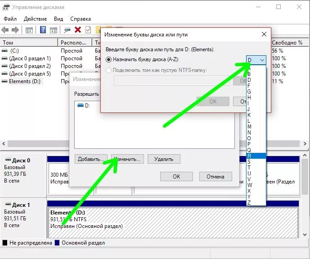Toggle the console tree pane icon

pyautogui.click(x=29, y=30)
